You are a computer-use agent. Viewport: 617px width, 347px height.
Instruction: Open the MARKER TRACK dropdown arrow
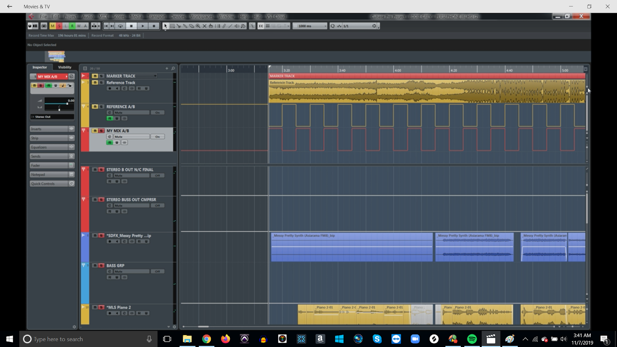coord(155,76)
